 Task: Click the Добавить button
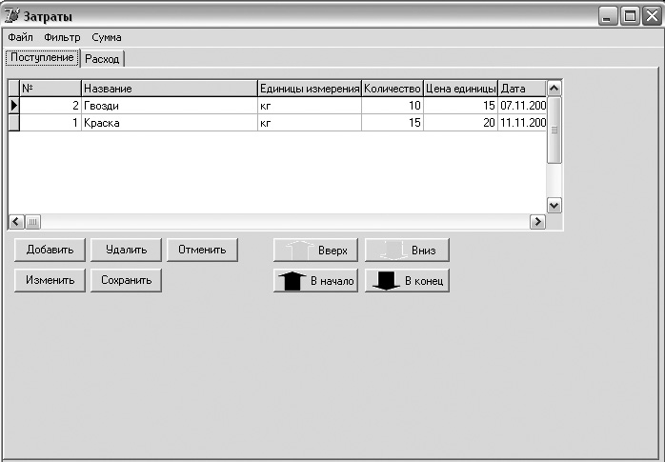pos(50,250)
